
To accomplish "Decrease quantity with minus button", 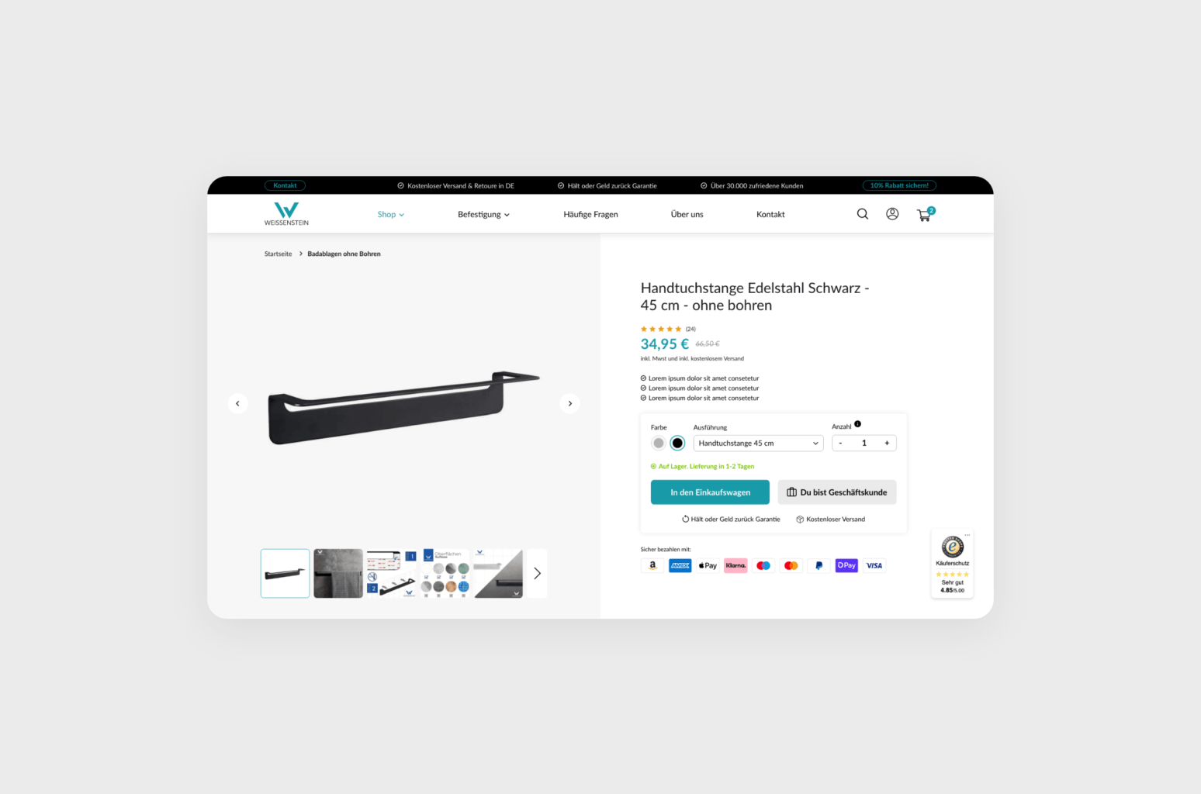I will point(840,444).
